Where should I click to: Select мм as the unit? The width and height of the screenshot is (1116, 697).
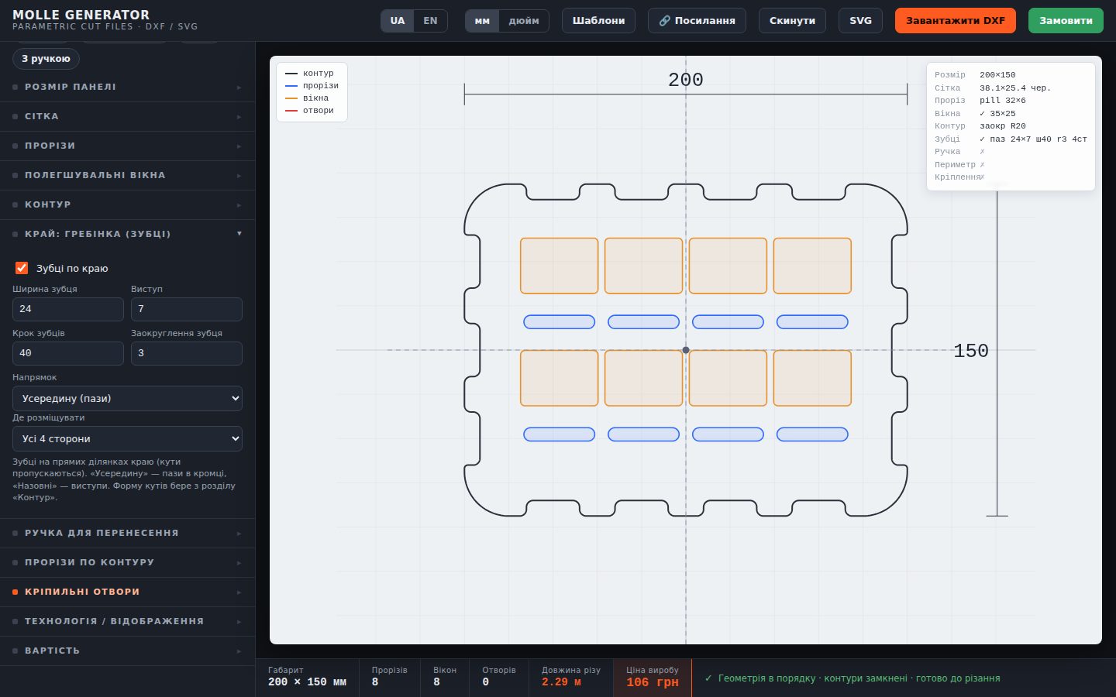482,21
